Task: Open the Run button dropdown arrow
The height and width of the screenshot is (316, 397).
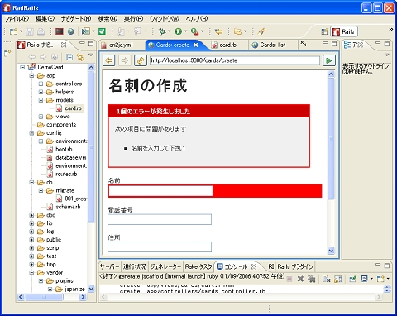Action: 186,31
